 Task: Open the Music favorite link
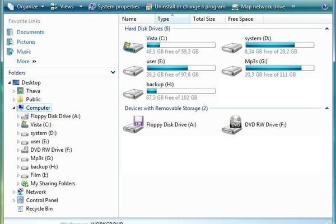[x=24, y=52]
